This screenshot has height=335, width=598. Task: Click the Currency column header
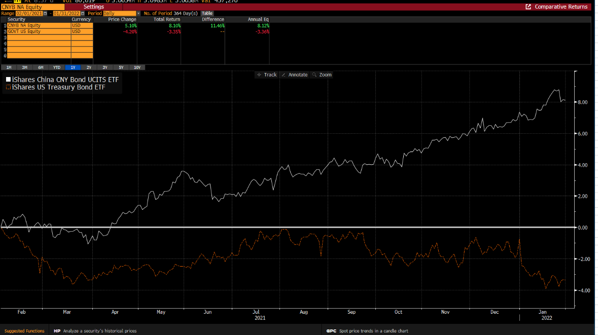81,19
